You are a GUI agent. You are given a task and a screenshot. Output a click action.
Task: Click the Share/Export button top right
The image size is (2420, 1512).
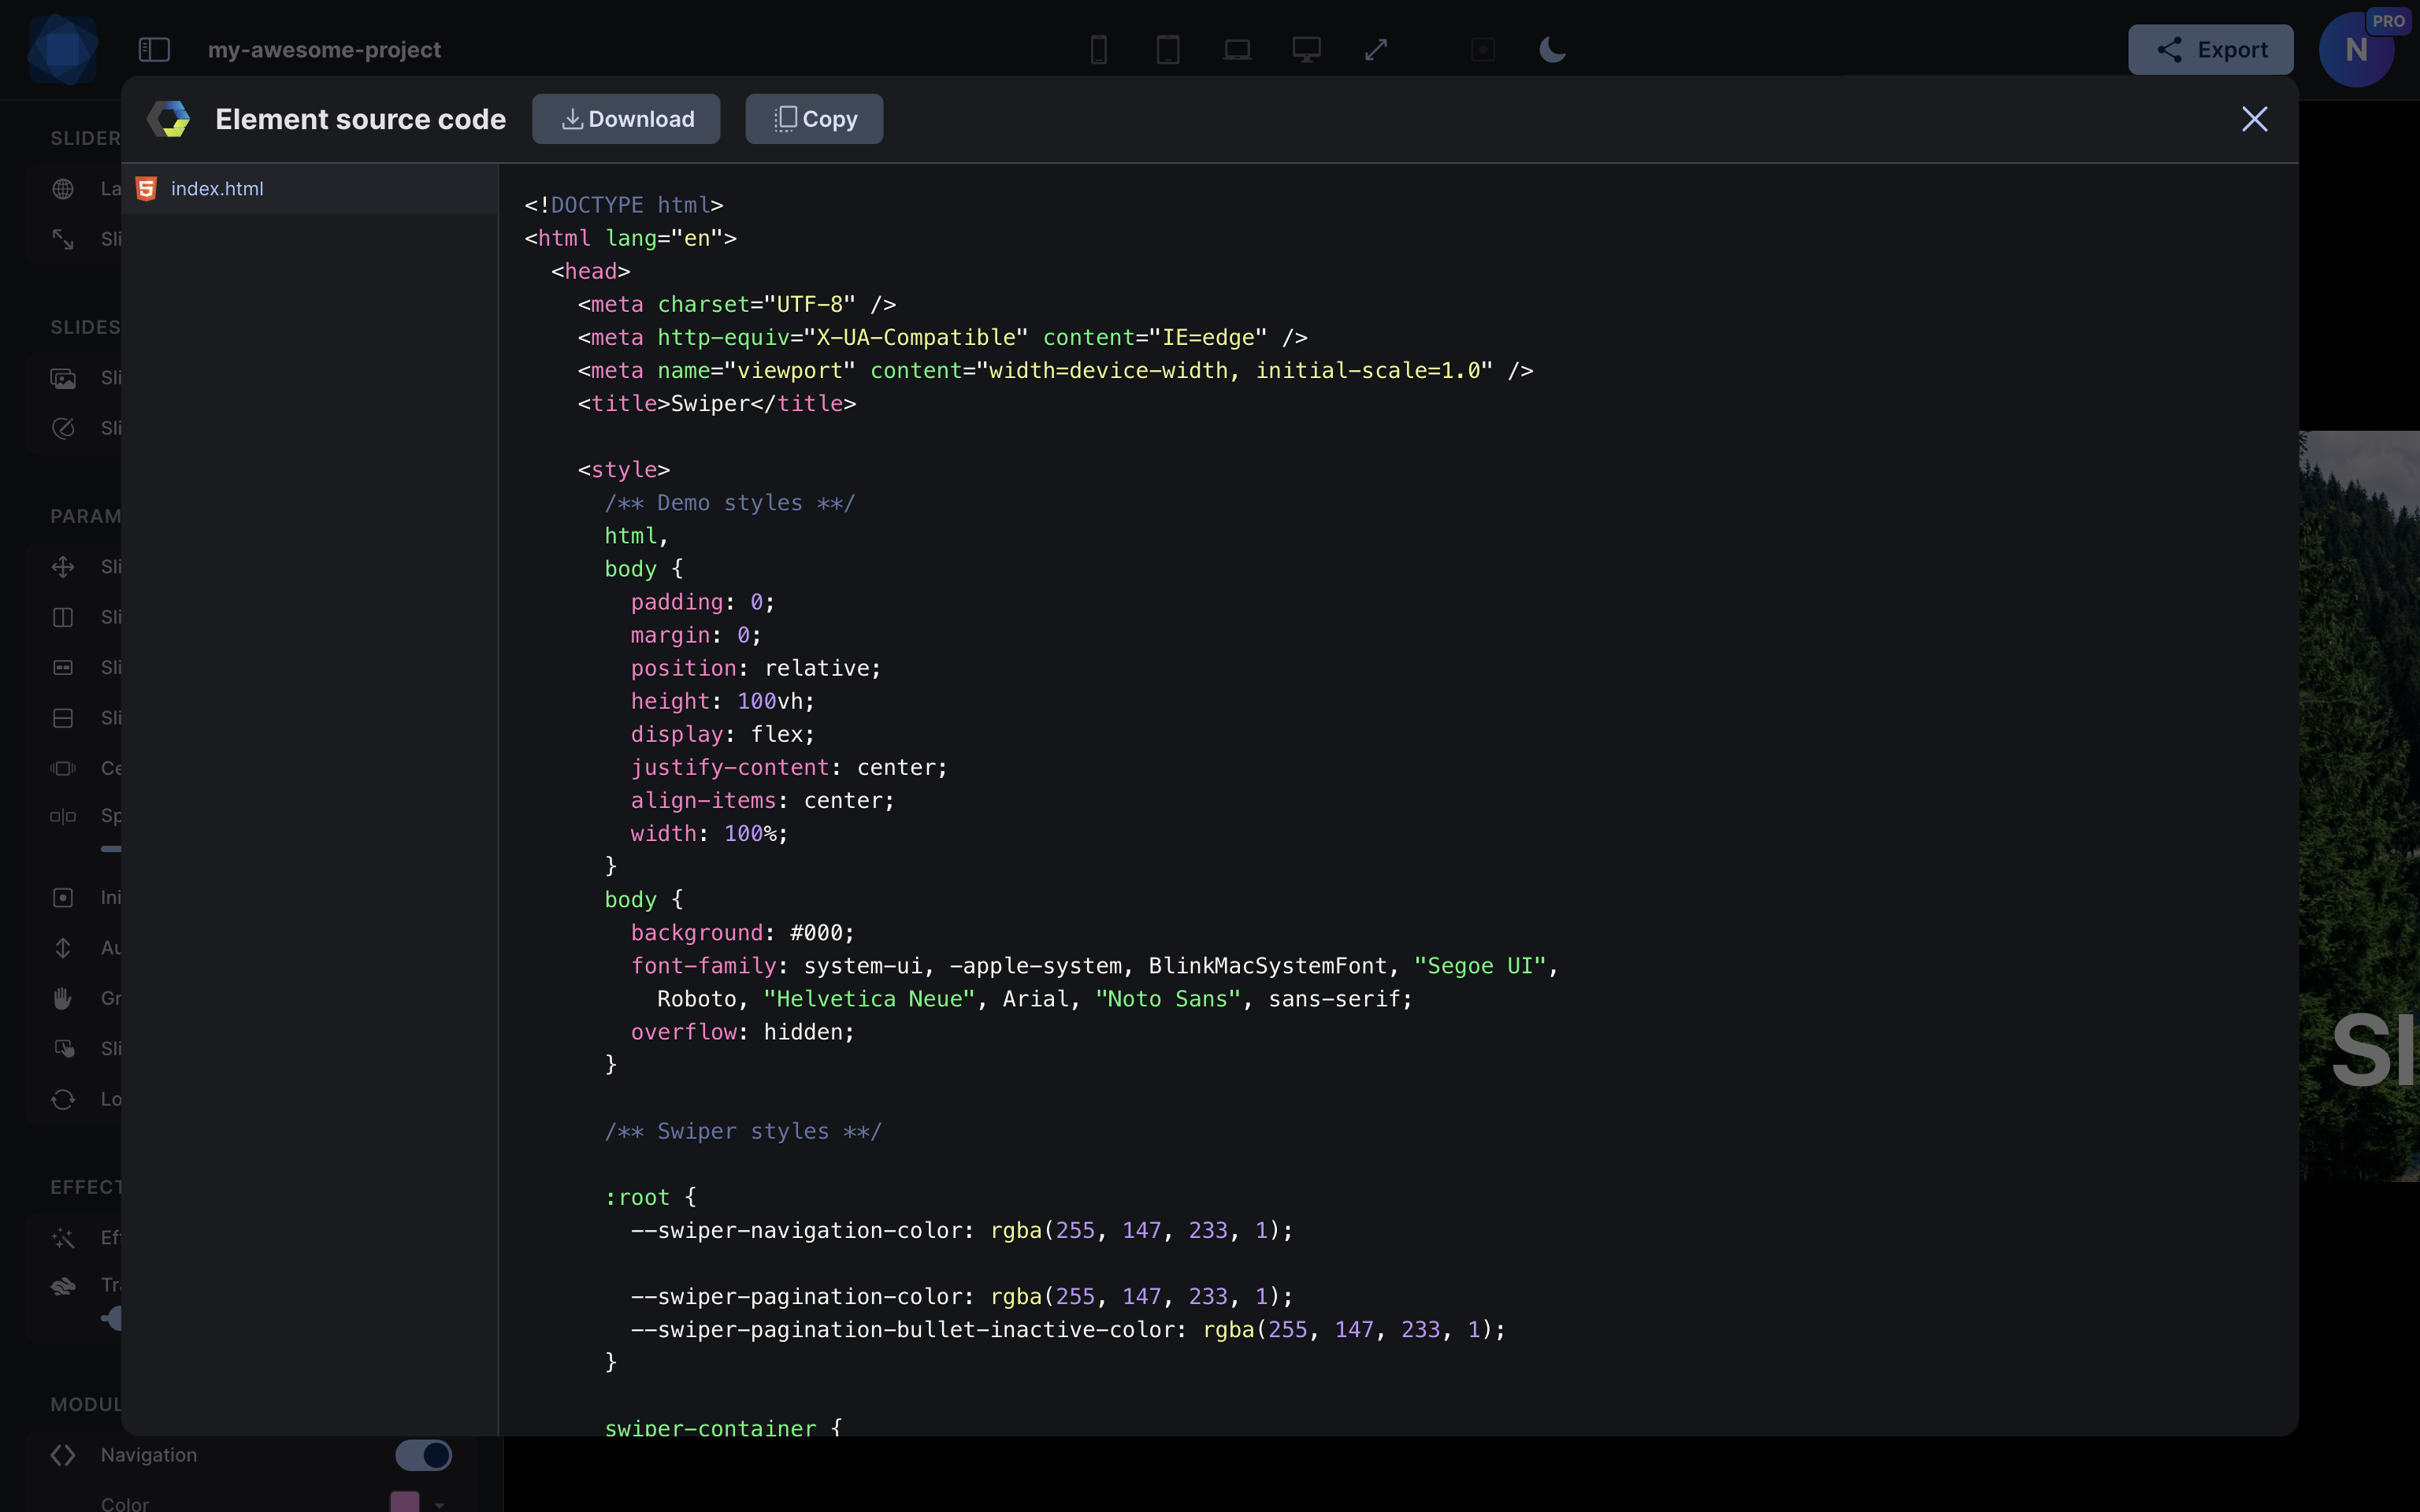pos(2211,49)
